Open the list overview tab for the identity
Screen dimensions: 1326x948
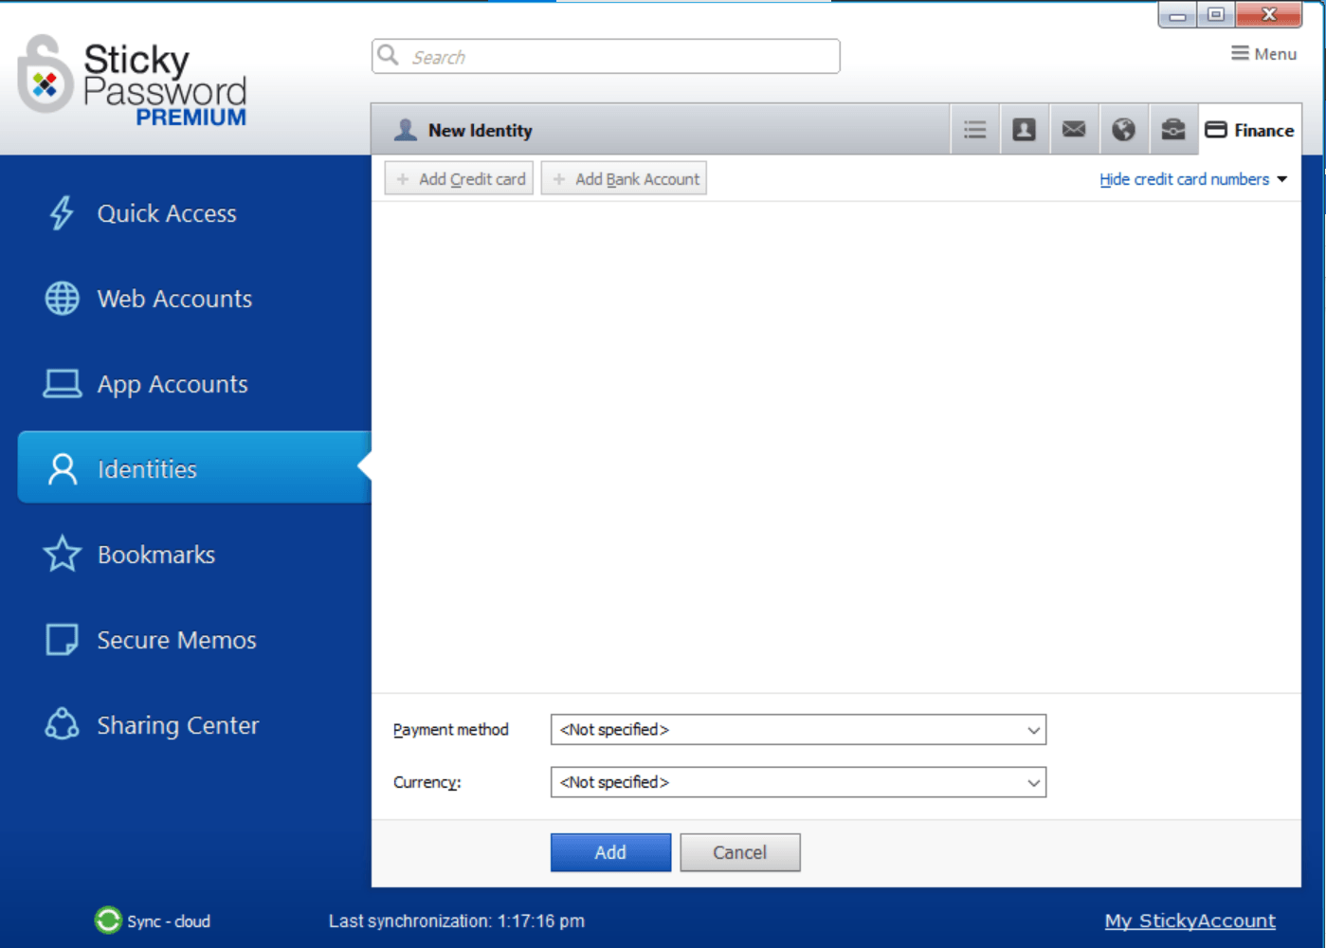click(974, 129)
